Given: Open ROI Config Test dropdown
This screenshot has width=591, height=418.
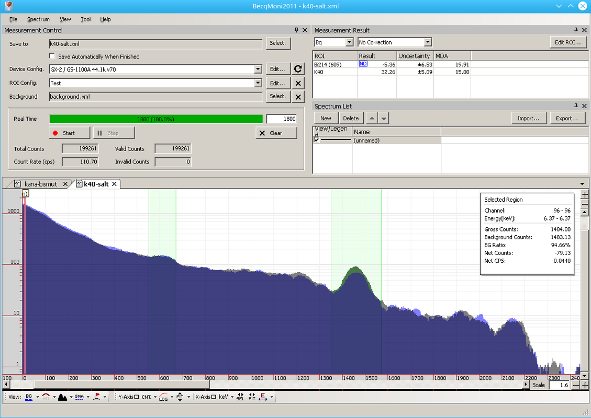Looking at the screenshot, I should (x=258, y=83).
